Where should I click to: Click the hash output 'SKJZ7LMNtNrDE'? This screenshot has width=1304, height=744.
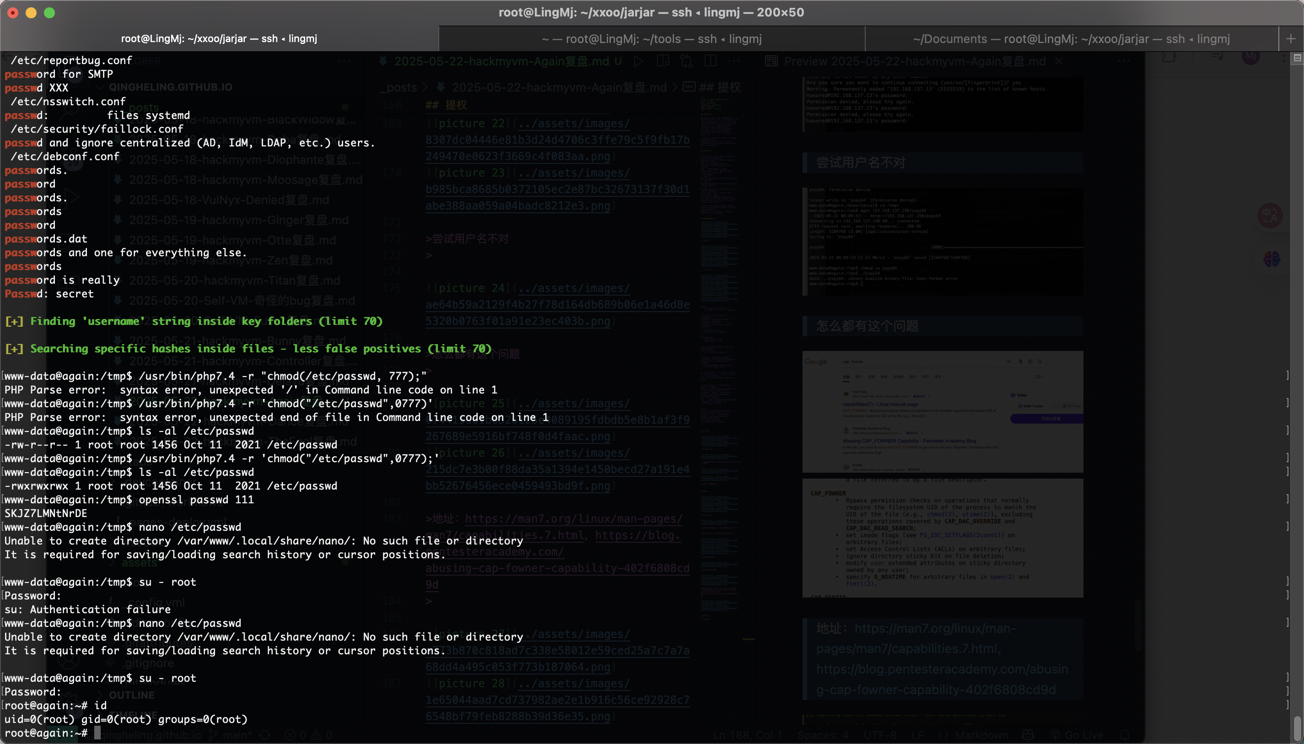46,514
